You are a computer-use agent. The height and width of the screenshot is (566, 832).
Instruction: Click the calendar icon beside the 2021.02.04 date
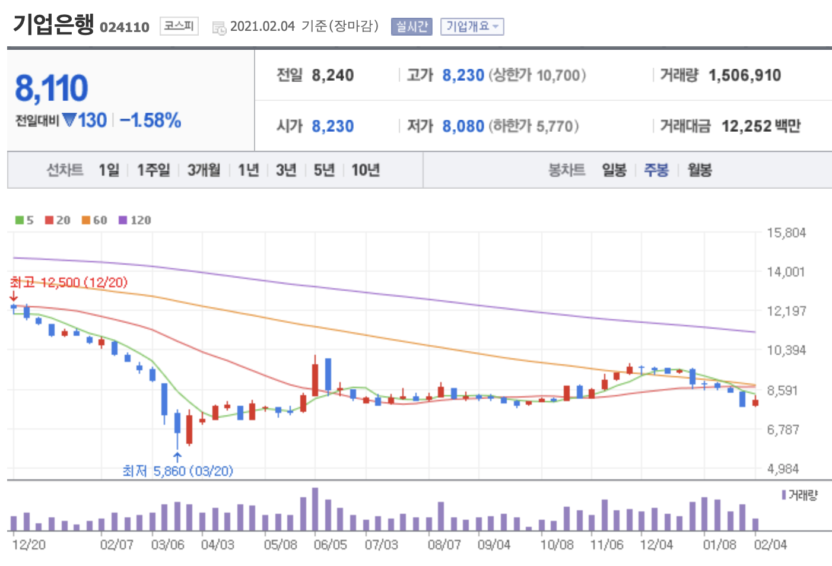click(x=219, y=28)
